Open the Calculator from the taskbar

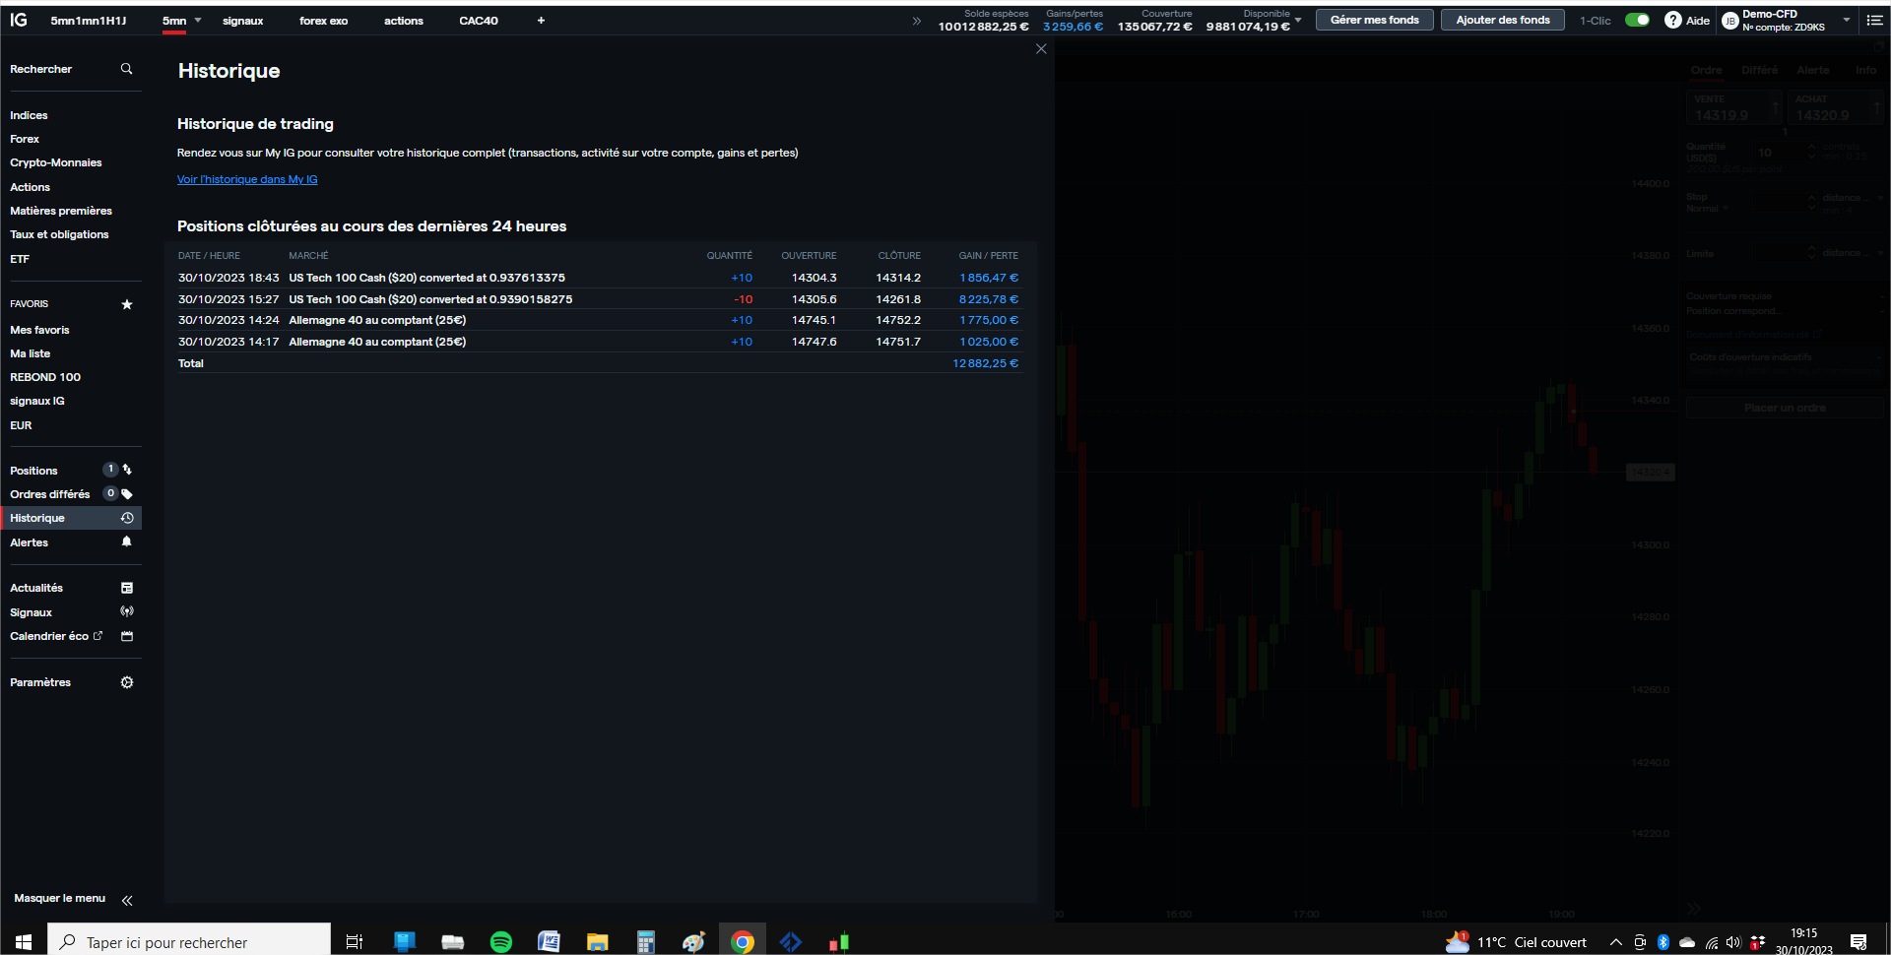click(645, 942)
